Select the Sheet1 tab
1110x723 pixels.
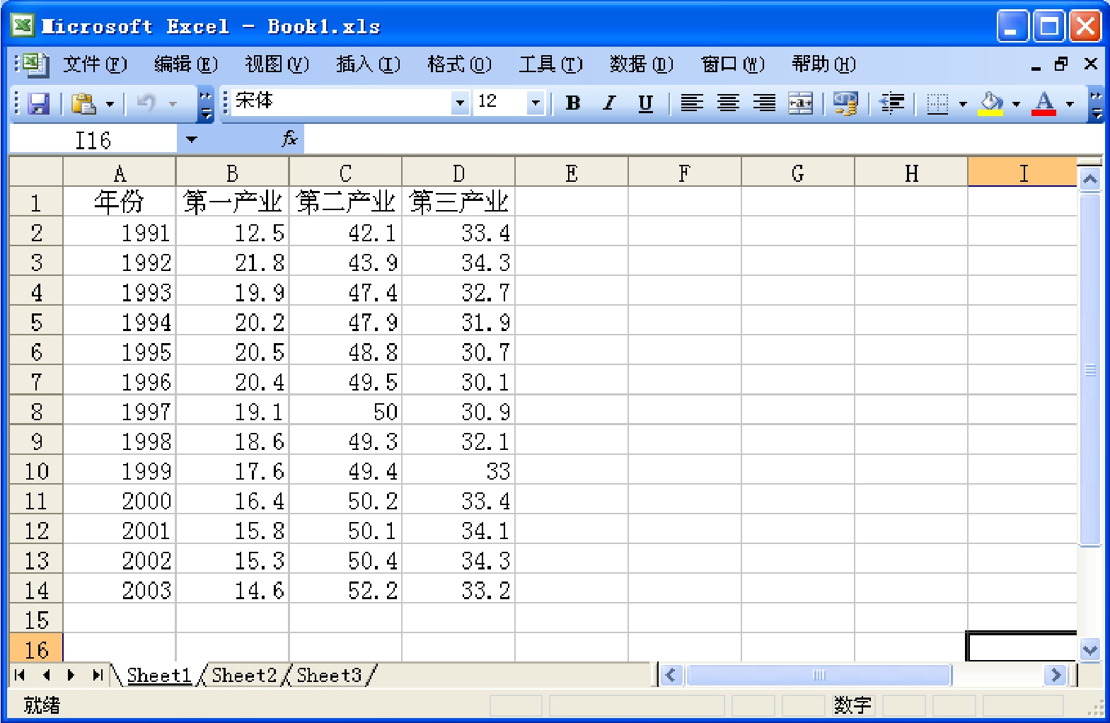(x=159, y=675)
